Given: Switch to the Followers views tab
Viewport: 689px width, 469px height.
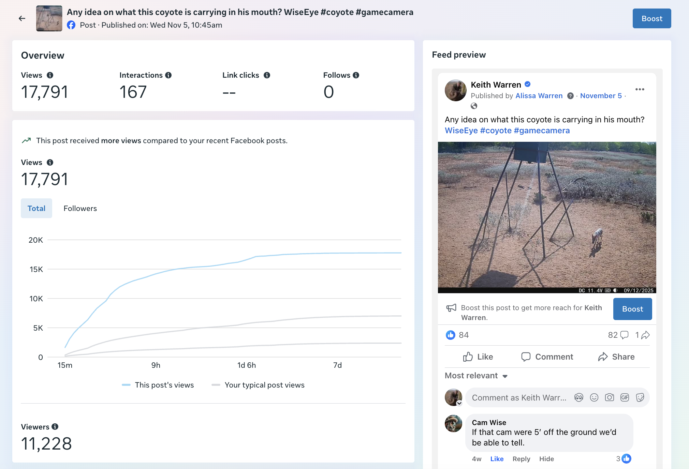Looking at the screenshot, I should click(x=80, y=208).
